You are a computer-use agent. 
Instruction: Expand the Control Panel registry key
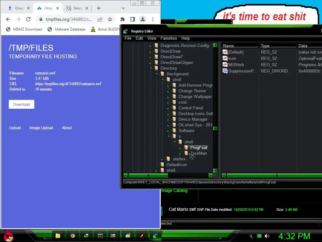click(x=168, y=108)
